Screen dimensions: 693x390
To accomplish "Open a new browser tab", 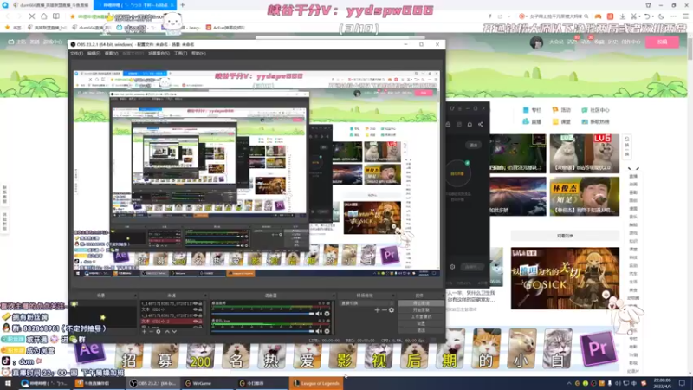I will pos(183,5).
